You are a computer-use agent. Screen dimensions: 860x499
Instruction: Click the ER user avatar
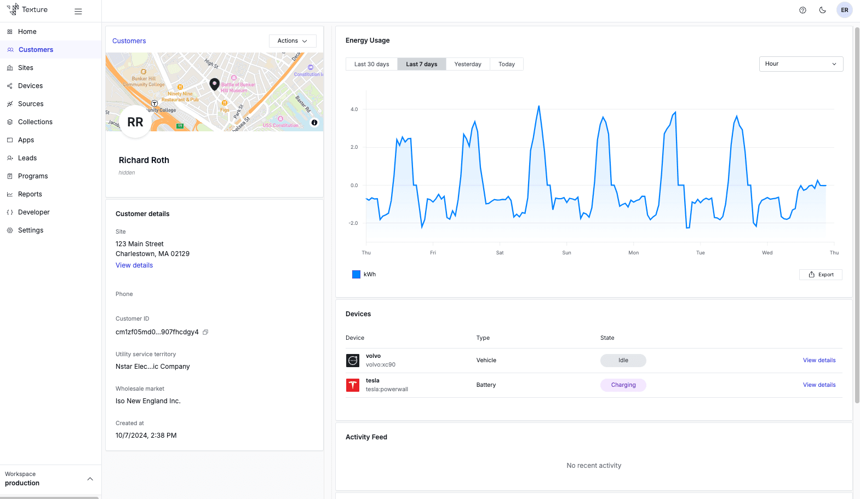point(844,10)
